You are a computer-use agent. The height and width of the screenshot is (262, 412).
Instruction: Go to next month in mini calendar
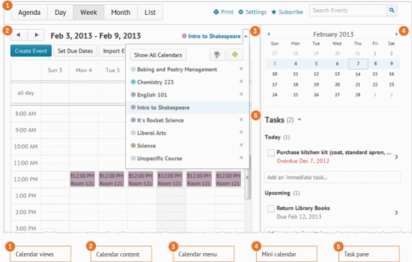pos(397,34)
